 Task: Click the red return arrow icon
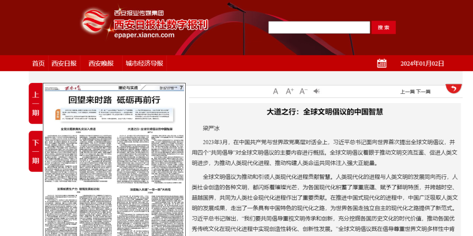(x=454, y=89)
